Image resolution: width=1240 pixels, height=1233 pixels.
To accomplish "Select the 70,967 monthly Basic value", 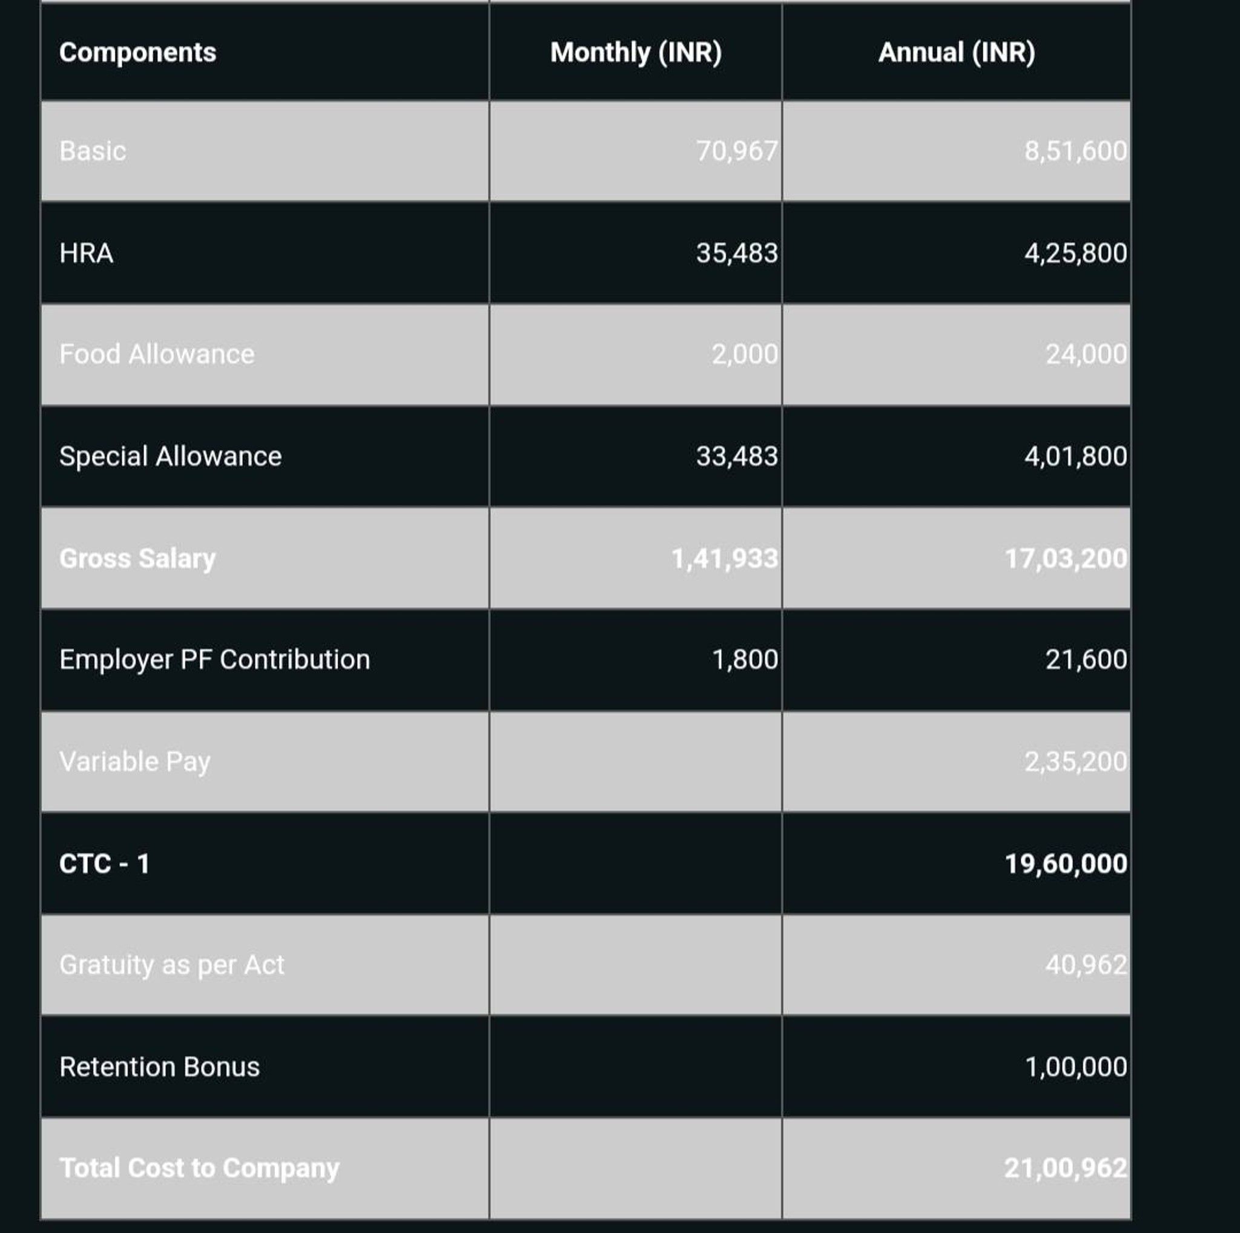I will [x=737, y=151].
